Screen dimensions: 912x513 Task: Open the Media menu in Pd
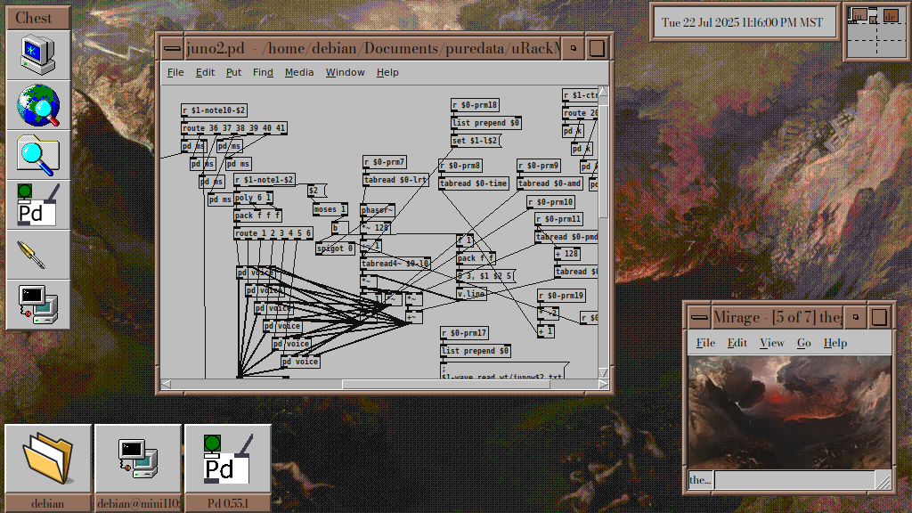click(299, 72)
